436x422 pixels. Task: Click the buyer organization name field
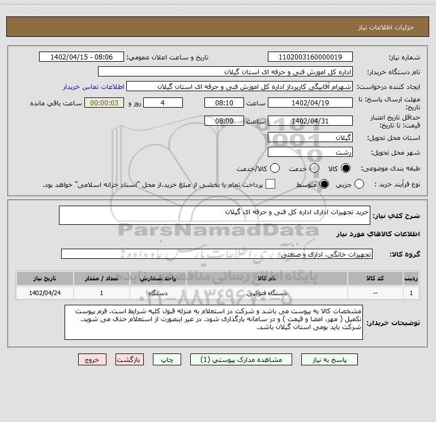[225, 72]
